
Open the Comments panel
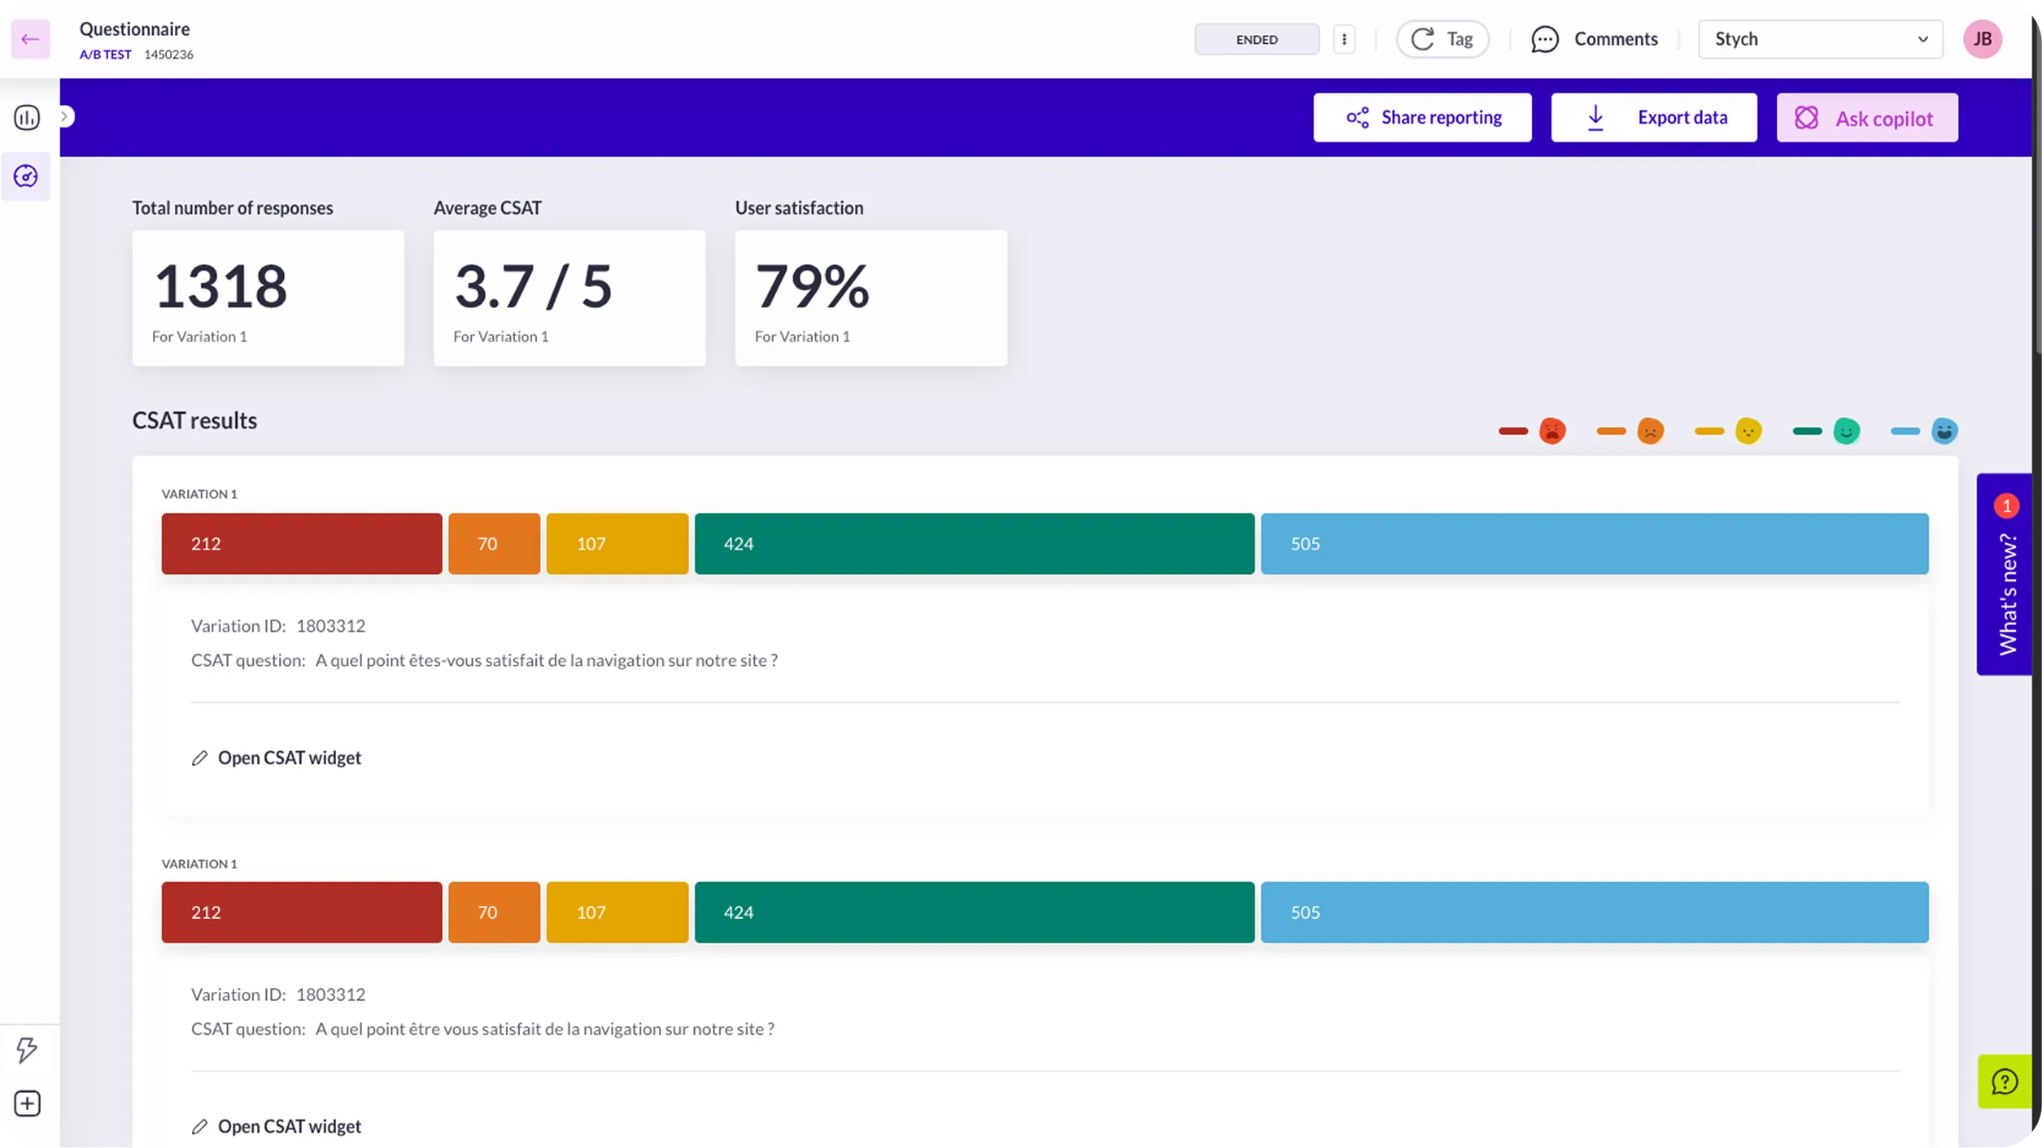(x=1594, y=39)
